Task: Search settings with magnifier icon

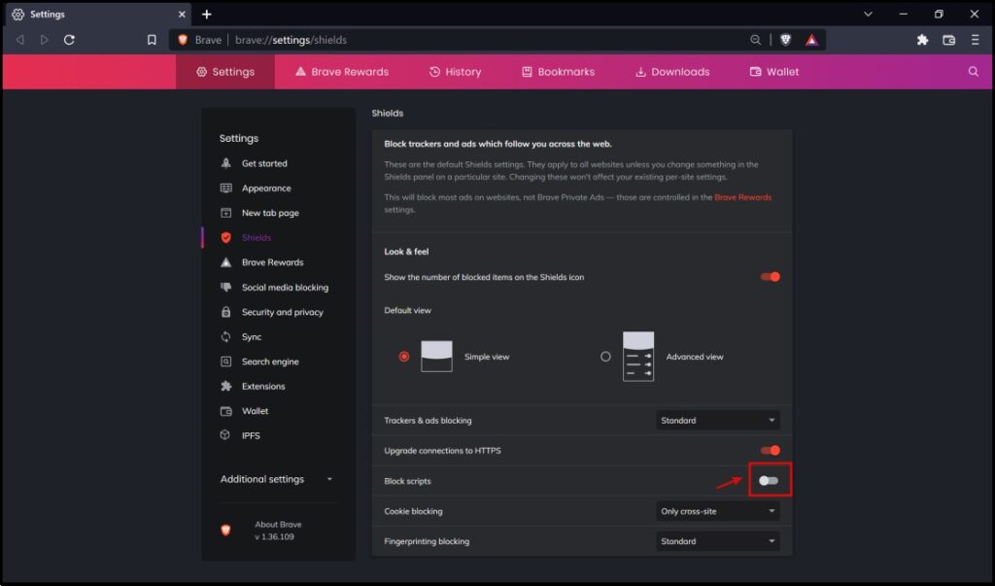Action: [974, 71]
